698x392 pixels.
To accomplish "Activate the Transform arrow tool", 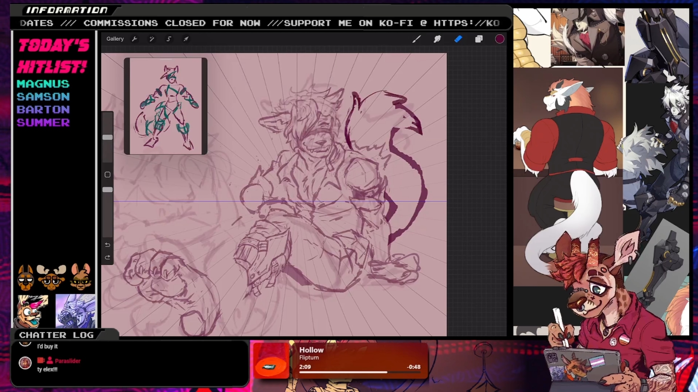I will [186, 39].
